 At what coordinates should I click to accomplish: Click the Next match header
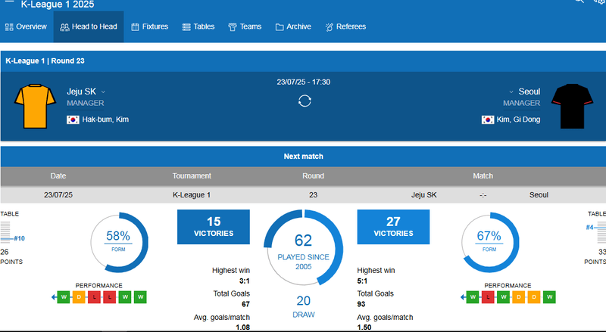(304, 157)
